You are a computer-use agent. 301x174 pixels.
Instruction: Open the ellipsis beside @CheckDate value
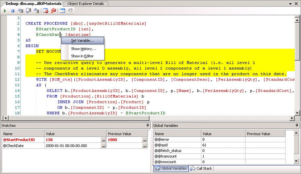[104, 146]
